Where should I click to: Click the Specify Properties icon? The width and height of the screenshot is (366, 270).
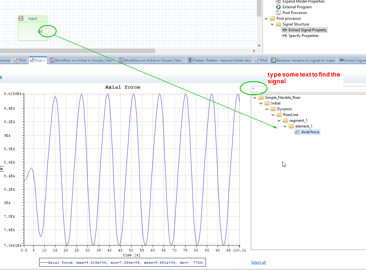285,36
